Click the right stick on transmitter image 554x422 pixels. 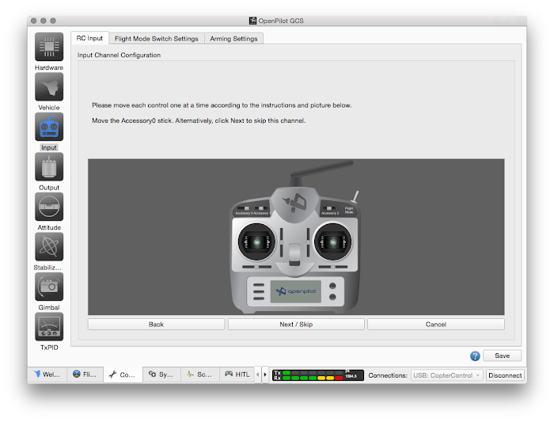click(333, 242)
